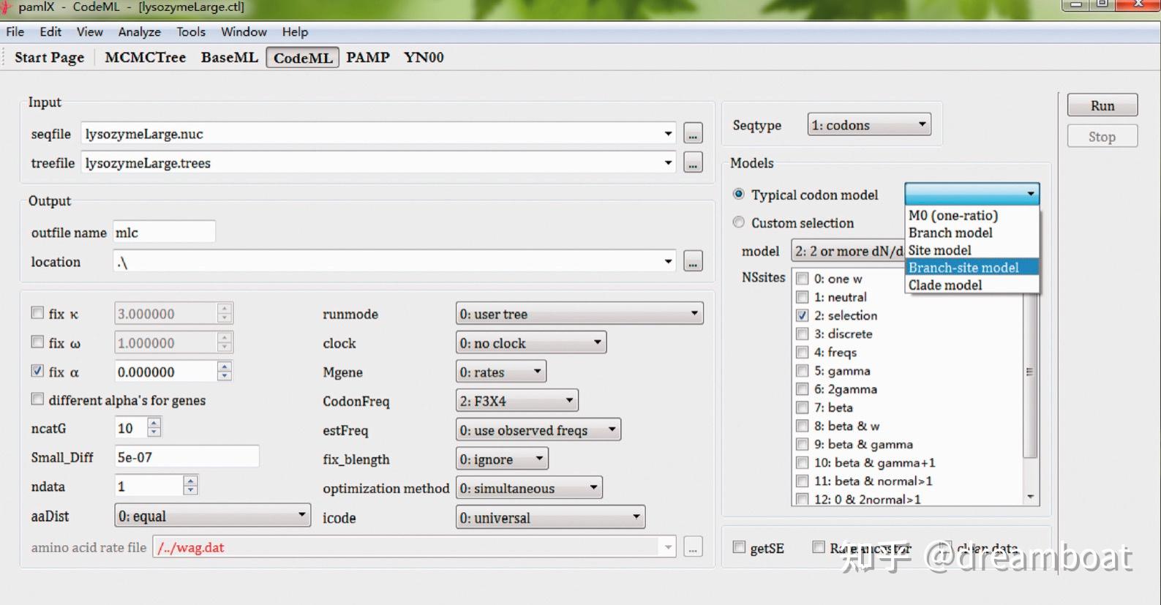This screenshot has height=605, width=1161.
Task: Check NSsites 1: neutral option
Action: pos(803,297)
